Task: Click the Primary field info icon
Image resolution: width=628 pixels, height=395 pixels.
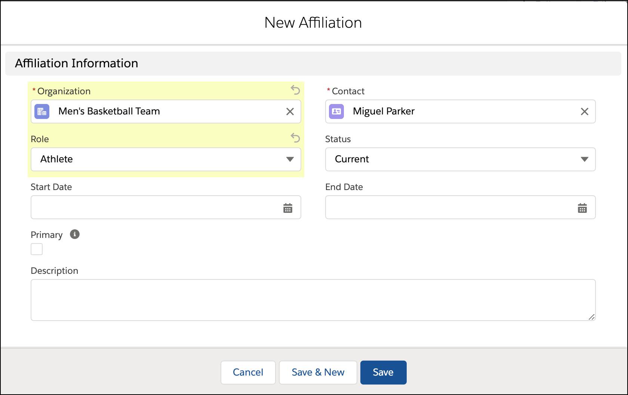Action: point(74,235)
